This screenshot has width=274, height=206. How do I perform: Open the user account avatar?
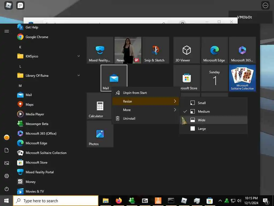point(7,137)
